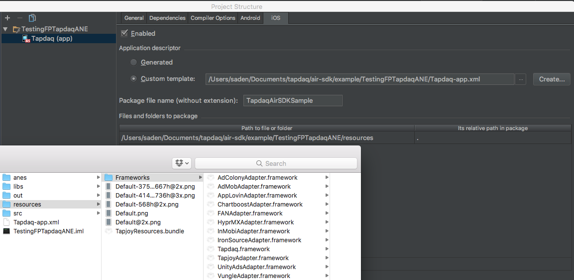Expand the HyprMXAdapter.framework arrow

327,222
